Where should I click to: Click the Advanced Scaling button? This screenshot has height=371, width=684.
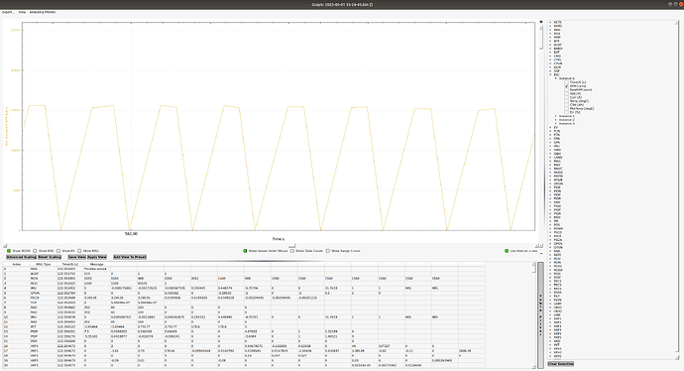(x=22, y=257)
